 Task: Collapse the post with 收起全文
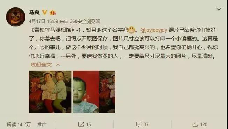point(41,65)
